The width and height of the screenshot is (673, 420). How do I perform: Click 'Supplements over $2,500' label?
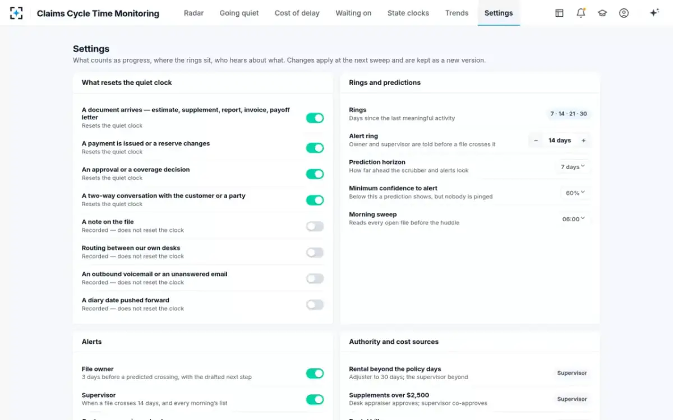(389, 395)
